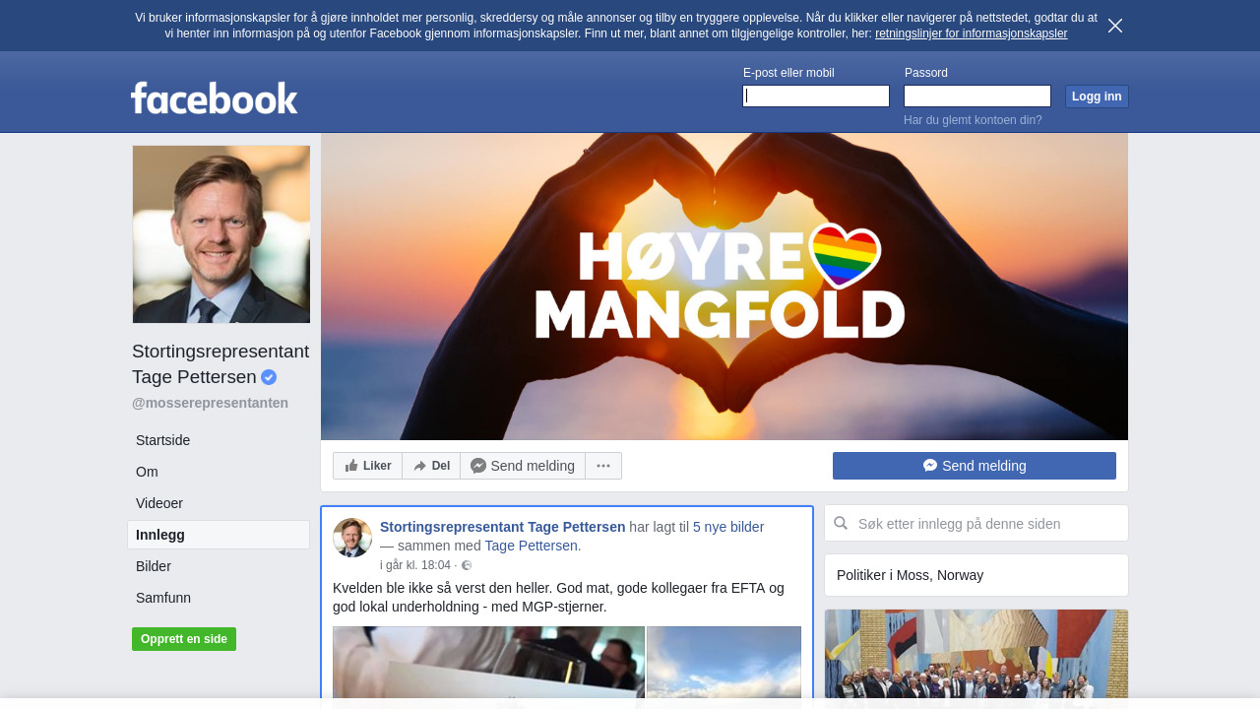The height and width of the screenshot is (709, 1260).
Task: Click the thumbs-up Liker button
Action: pos(368,466)
